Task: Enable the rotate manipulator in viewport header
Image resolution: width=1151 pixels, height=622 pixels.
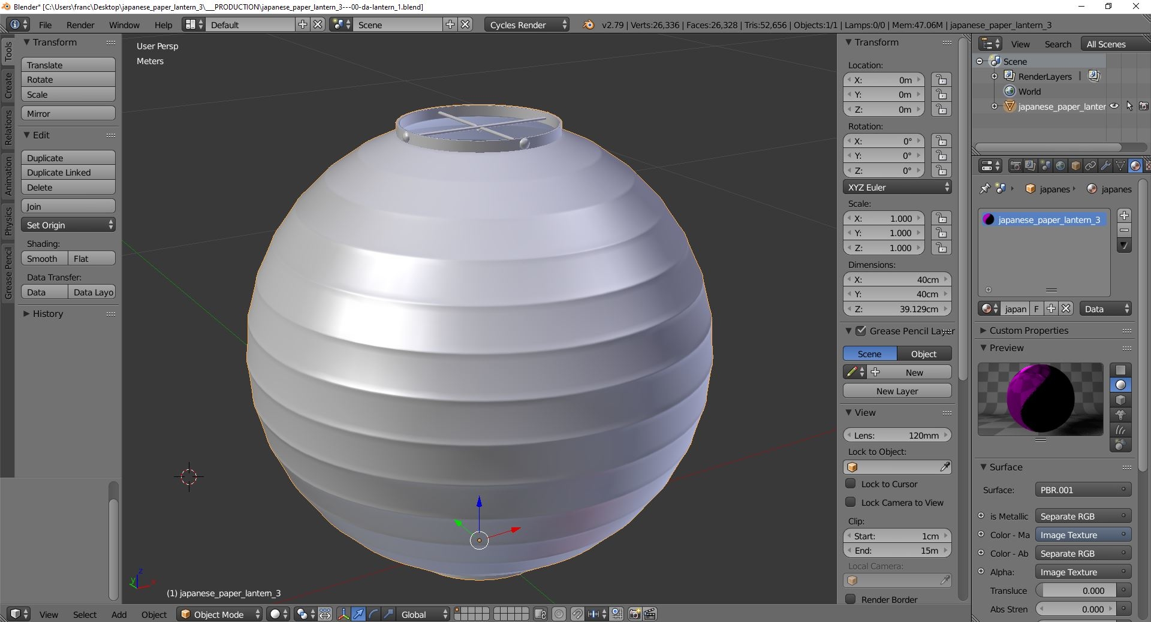Action: 373,615
